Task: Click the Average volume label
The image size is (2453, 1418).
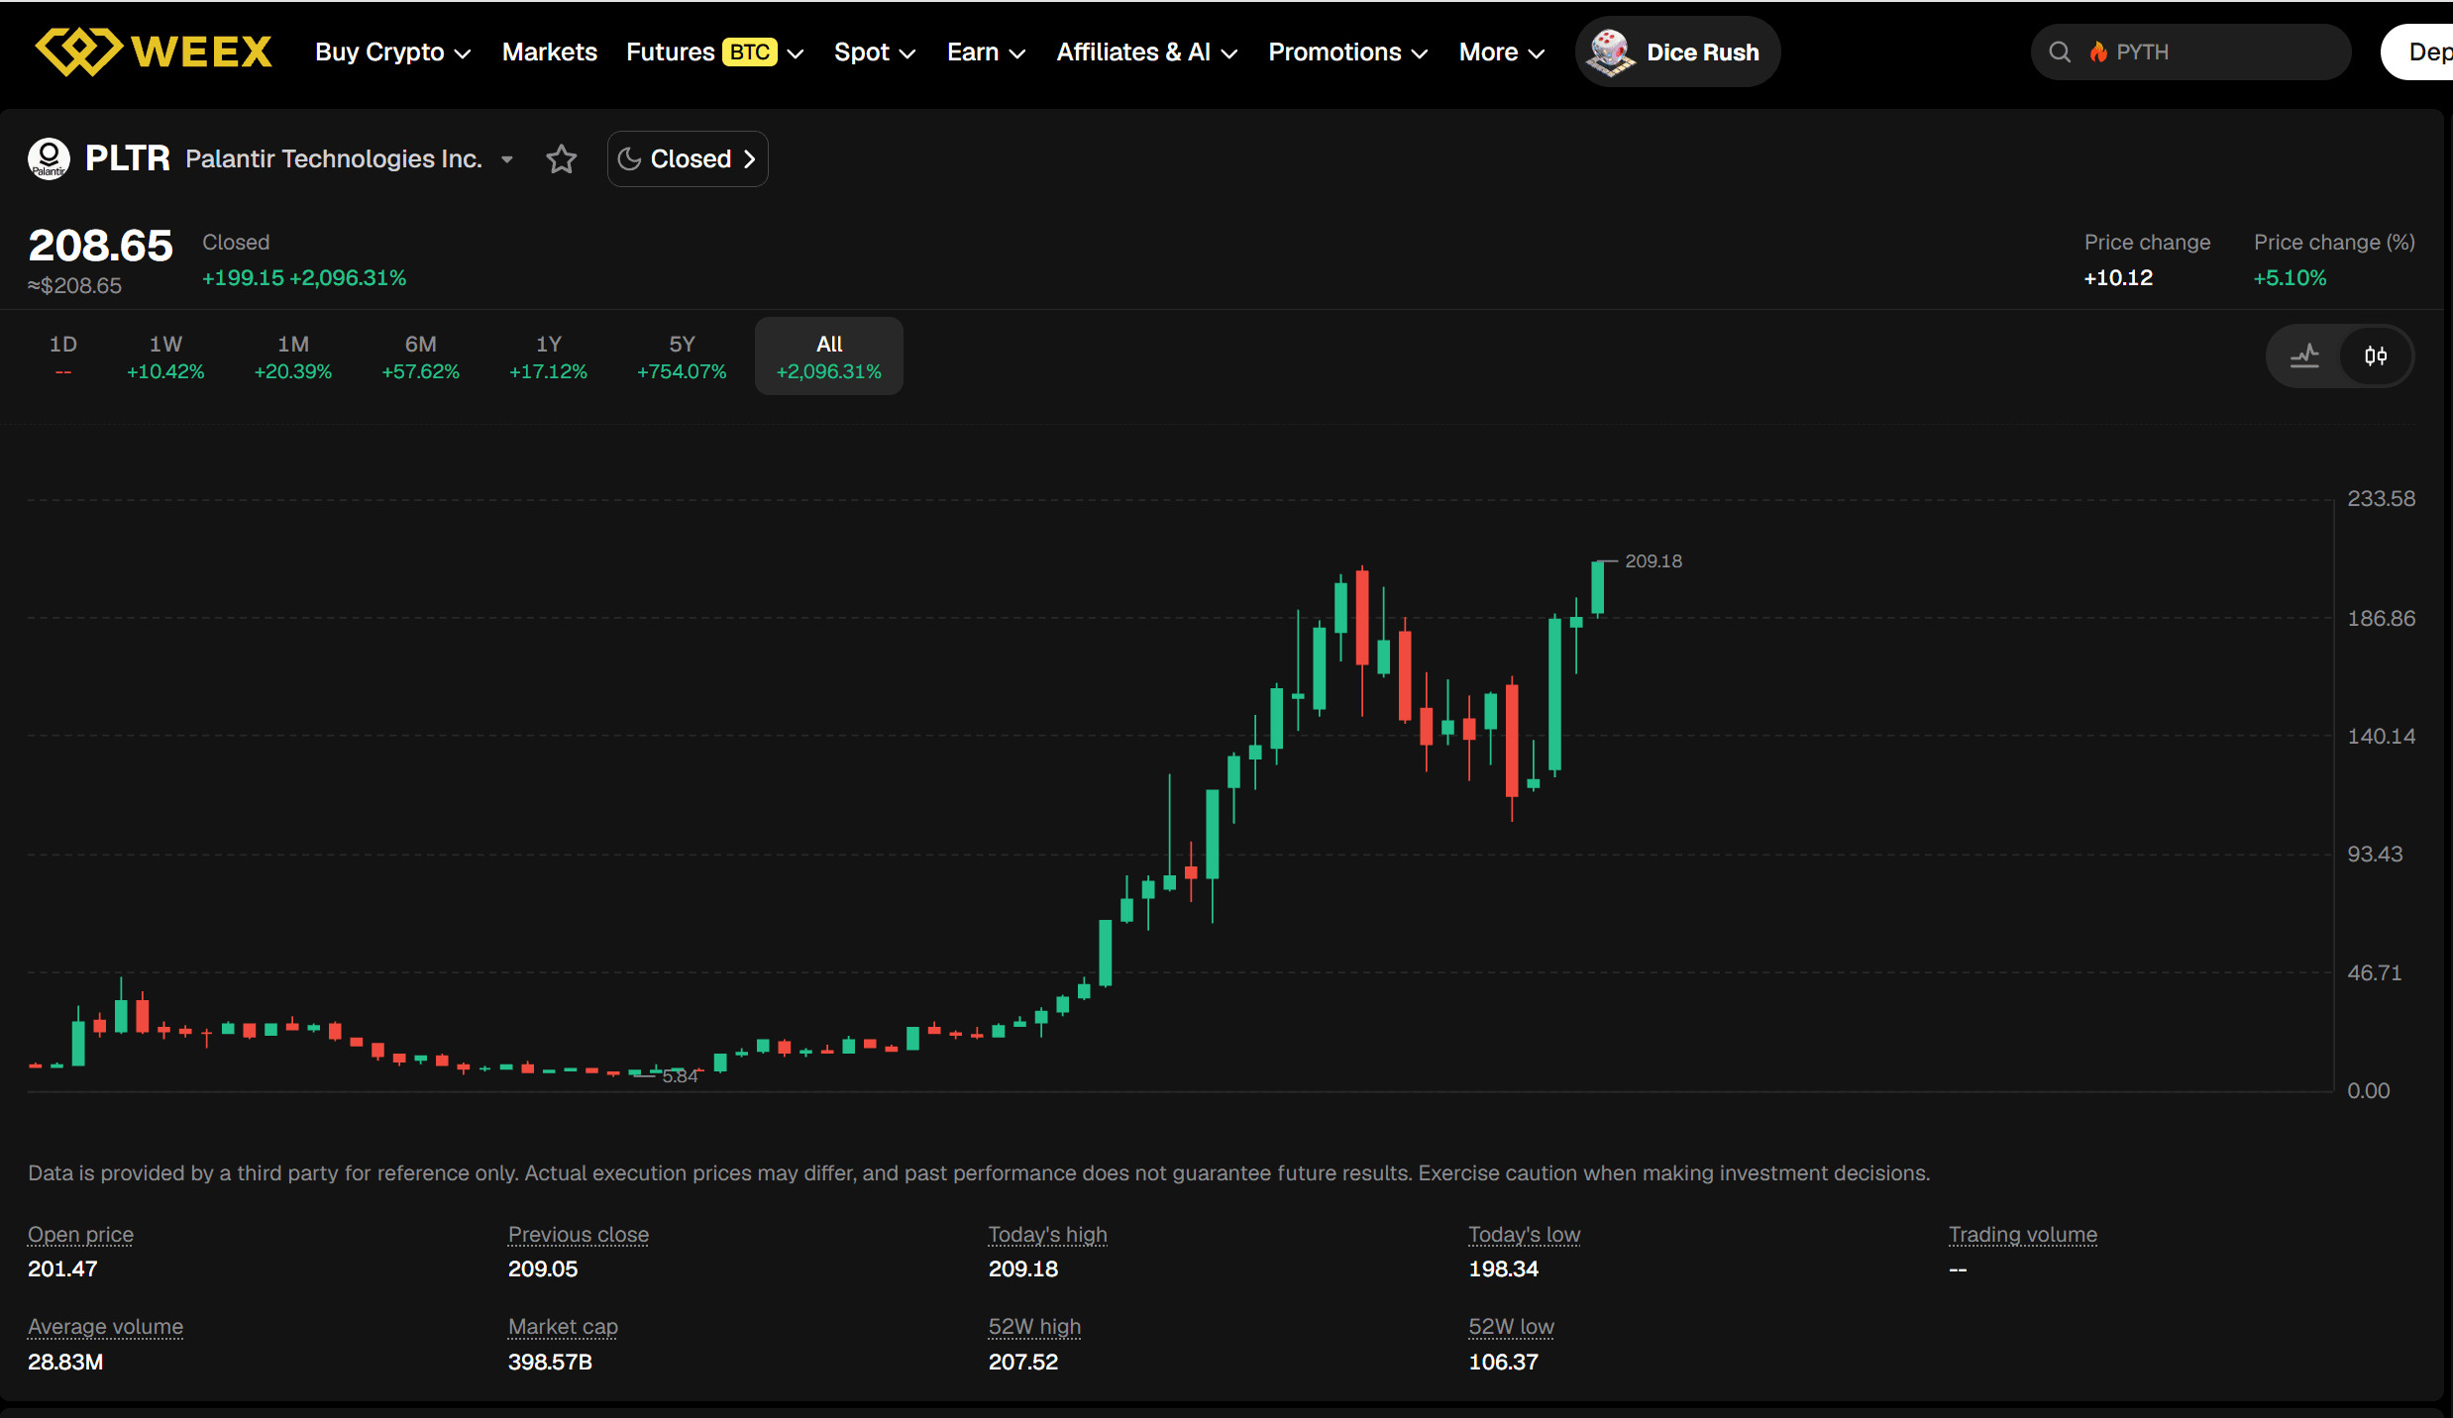Action: click(x=106, y=1326)
